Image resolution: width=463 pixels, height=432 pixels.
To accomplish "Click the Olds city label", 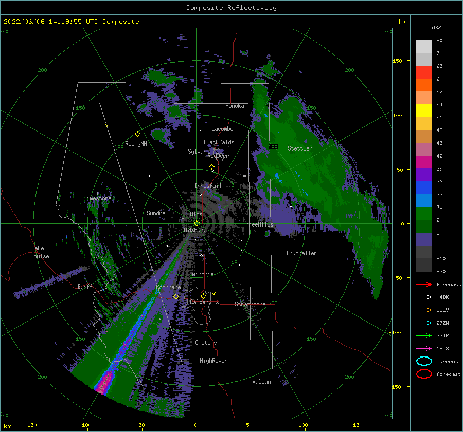I will tap(196, 214).
